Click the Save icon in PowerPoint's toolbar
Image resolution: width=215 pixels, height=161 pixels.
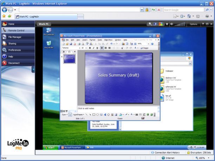click(71, 44)
